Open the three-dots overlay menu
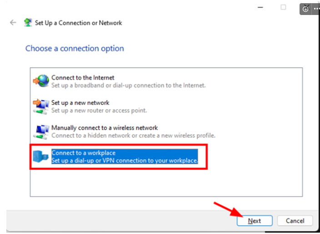 (316, 9)
